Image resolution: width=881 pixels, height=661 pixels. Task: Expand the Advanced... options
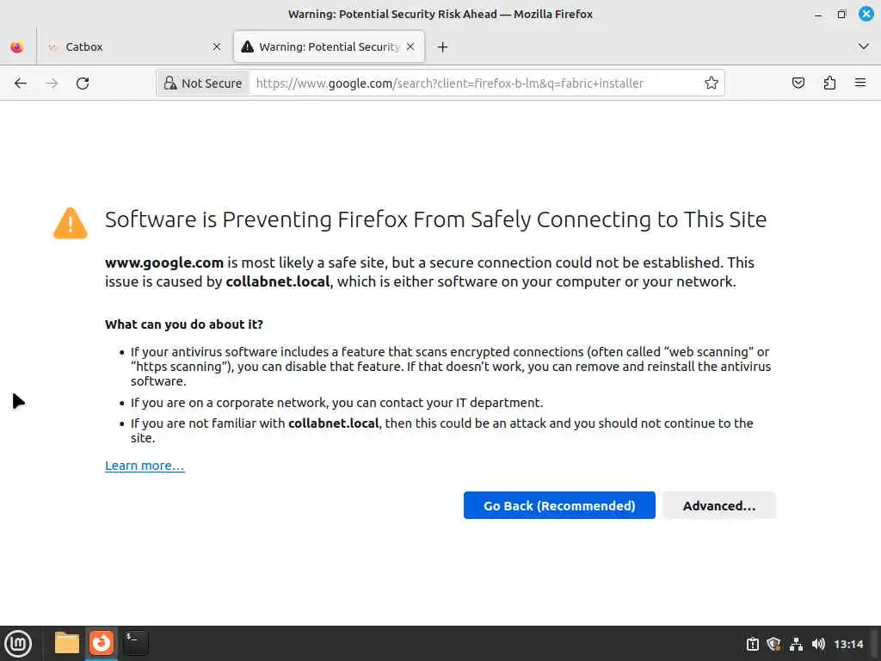pos(719,506)
